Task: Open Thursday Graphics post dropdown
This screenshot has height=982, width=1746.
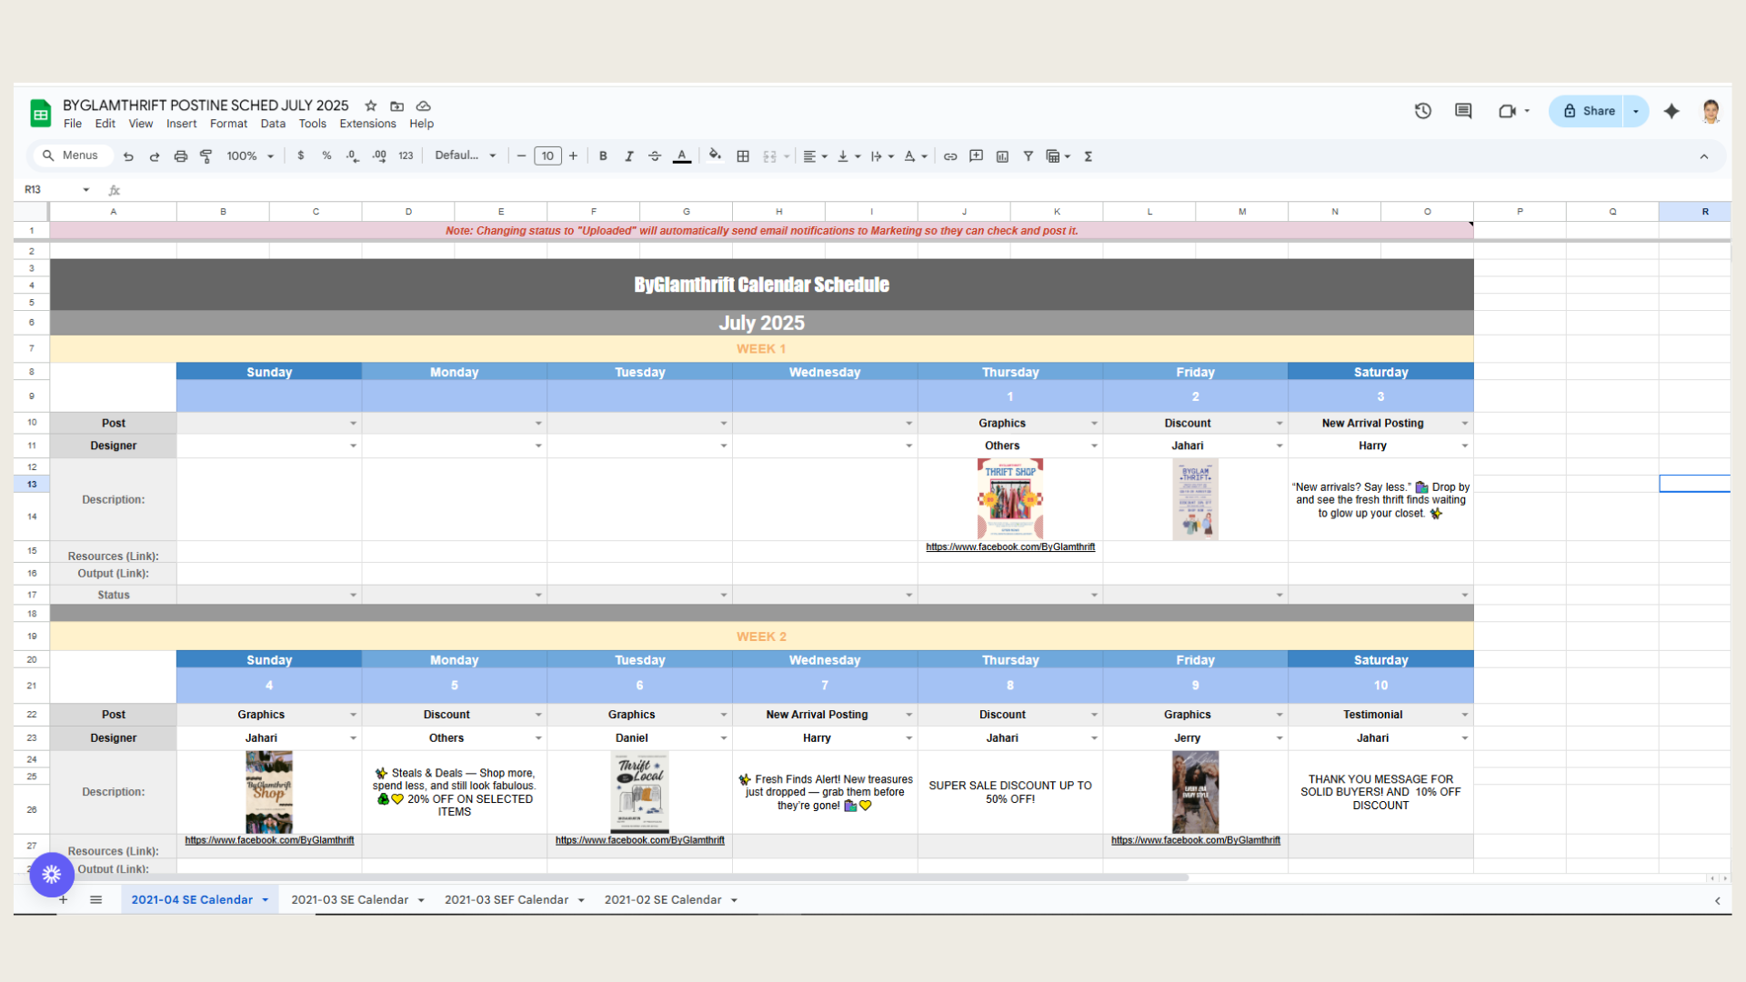Action: pyautogui.click(x=1094, y=424)
